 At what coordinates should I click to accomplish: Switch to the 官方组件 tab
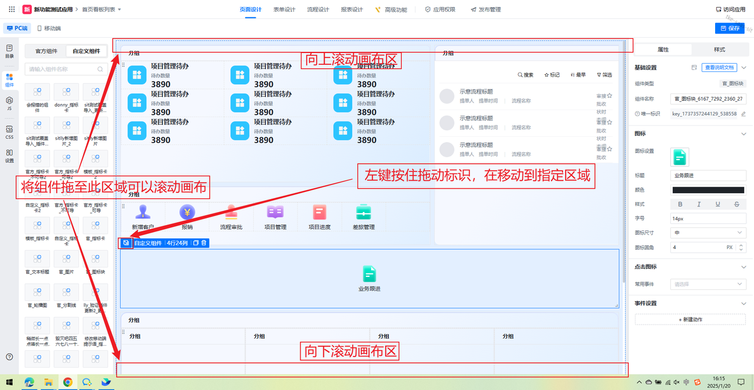(46, 51)
